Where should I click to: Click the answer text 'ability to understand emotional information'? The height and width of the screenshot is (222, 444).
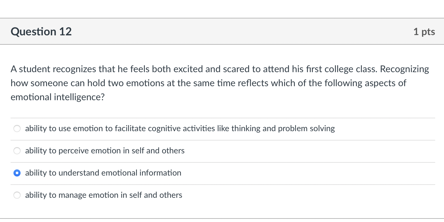tap(103, 173)
